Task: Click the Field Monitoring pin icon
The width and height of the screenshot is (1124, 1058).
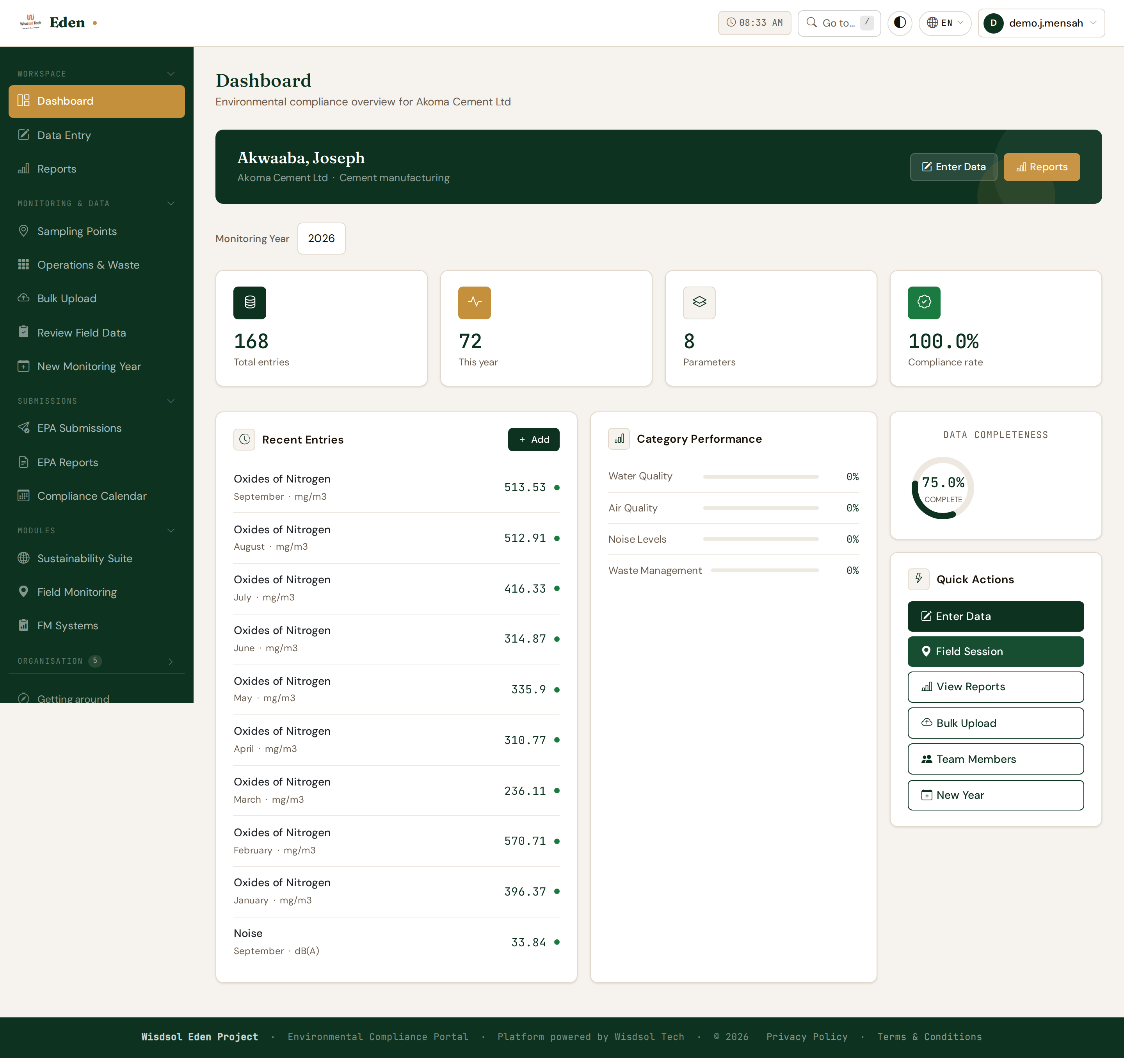Action: point(23,591)
